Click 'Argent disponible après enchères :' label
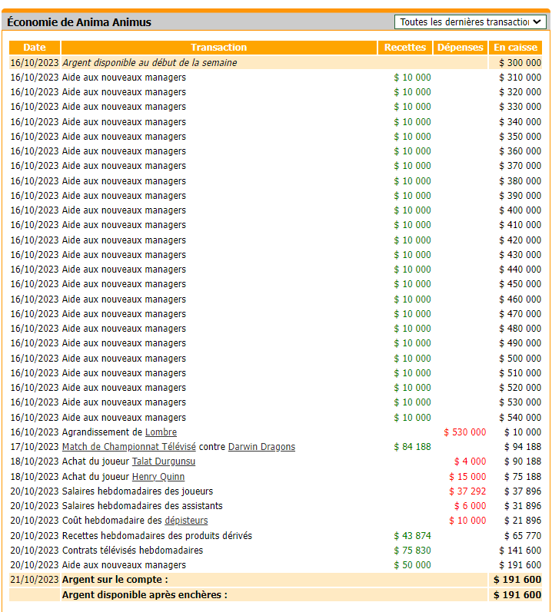The width and height of the screenshot is (552, 612). tap(145, 595)
